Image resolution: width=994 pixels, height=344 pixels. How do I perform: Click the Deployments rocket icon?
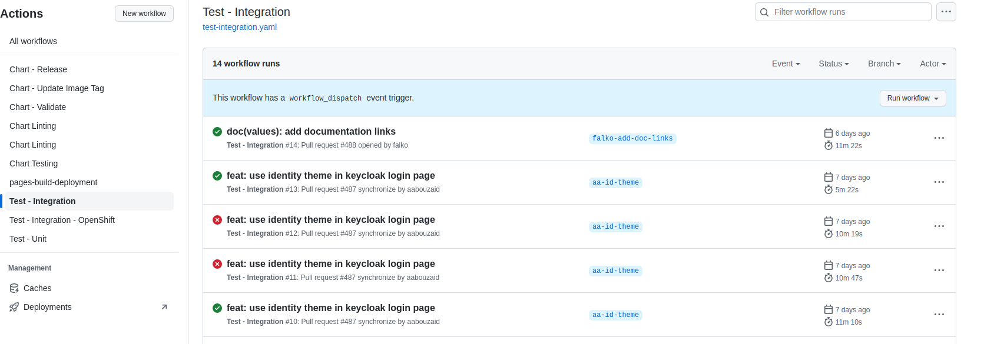click(x=14, y=307)
